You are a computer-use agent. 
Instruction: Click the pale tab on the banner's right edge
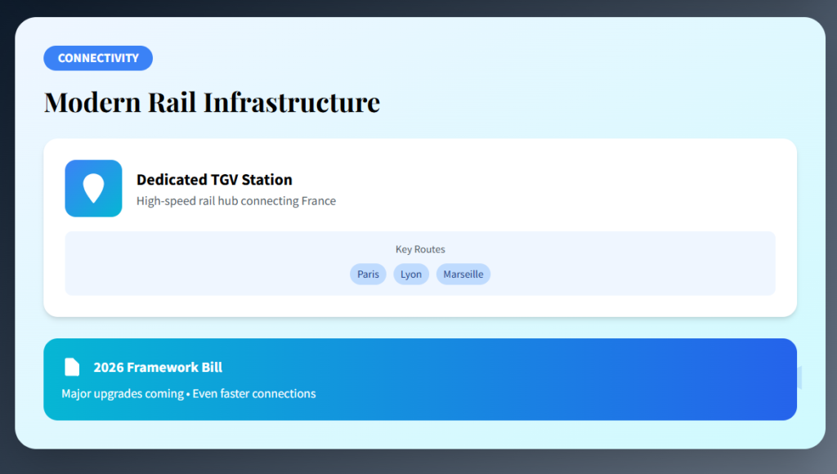click(799, 378)
